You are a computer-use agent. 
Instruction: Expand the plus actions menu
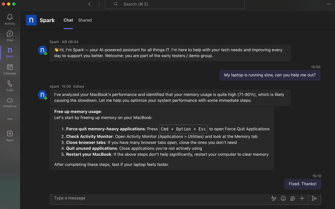click(x=302, y=199)
